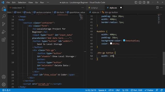
Task: Go to line via Ln 52, Col 15
Action: pyautogui.click(x=90, y=90)
